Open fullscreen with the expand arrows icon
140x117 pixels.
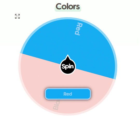click(x=17, y=16)
